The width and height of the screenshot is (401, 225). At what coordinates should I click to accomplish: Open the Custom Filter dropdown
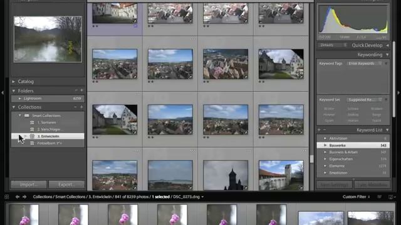click(357, 197)
